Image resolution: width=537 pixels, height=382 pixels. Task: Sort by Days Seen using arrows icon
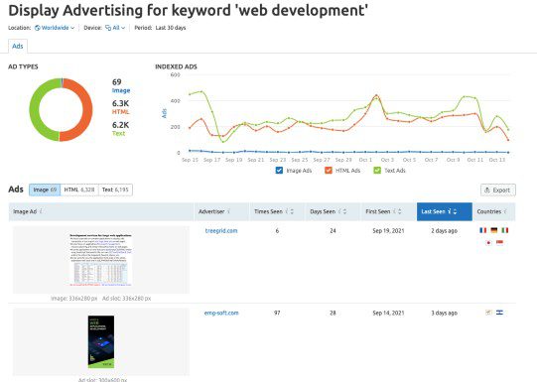click(x=344, y=211)
